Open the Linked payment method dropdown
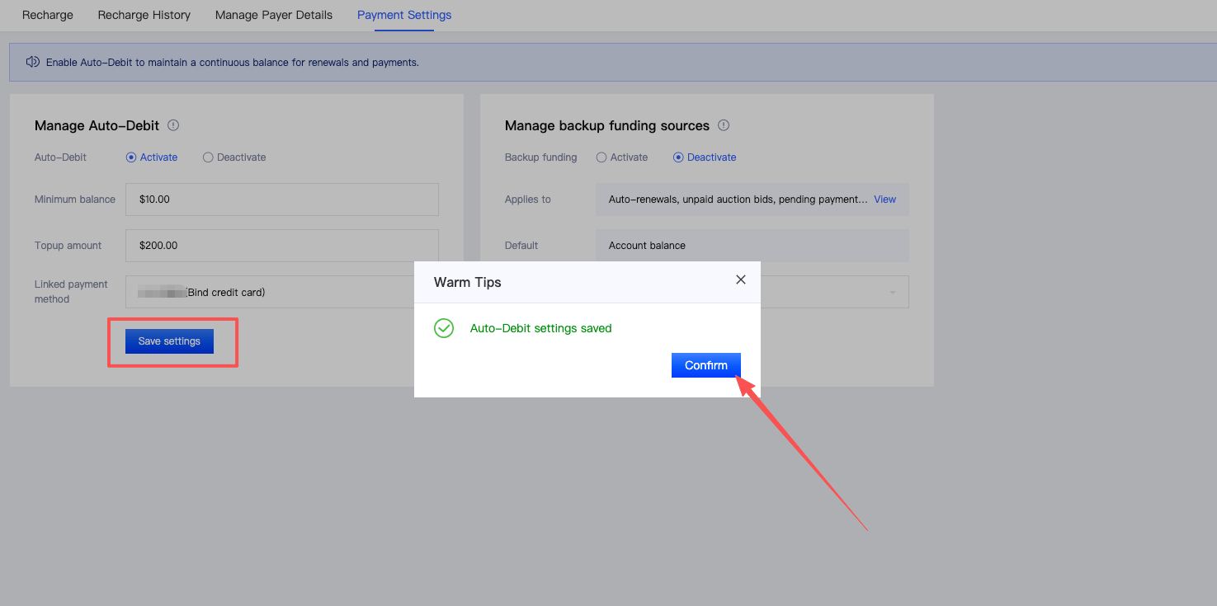This screenshot has height=606, width=1217. [x=281, y=292]
